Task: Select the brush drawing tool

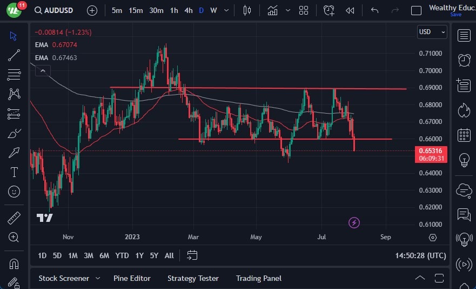Action: 14,133
